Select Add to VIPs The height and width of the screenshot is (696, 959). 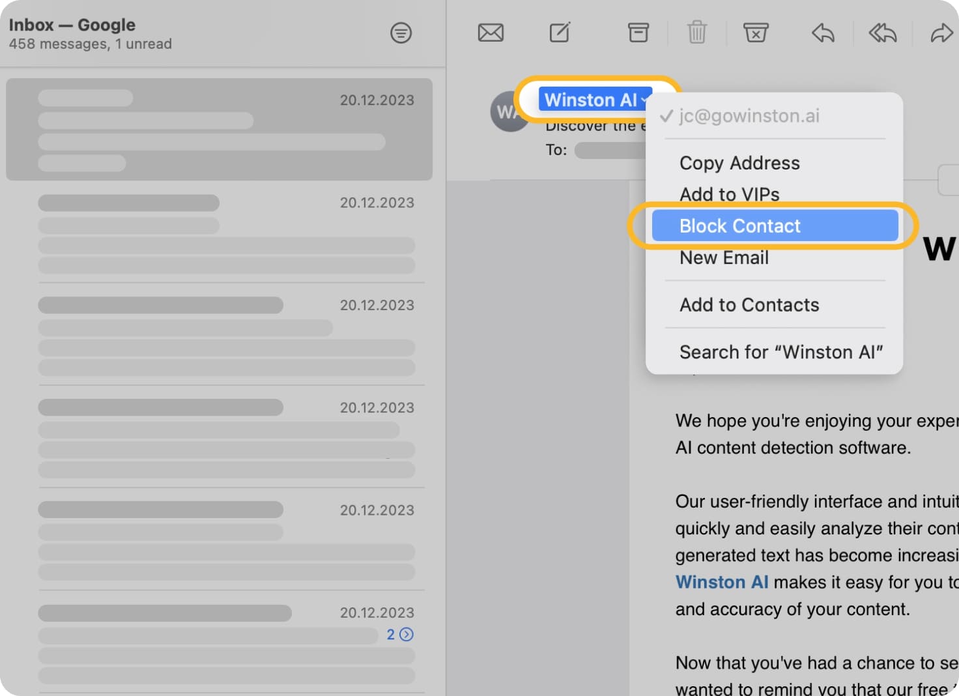tap(729, 194)
